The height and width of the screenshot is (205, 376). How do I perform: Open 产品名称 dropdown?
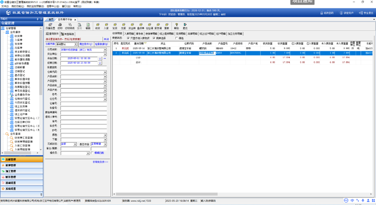(x=105, y=77)
